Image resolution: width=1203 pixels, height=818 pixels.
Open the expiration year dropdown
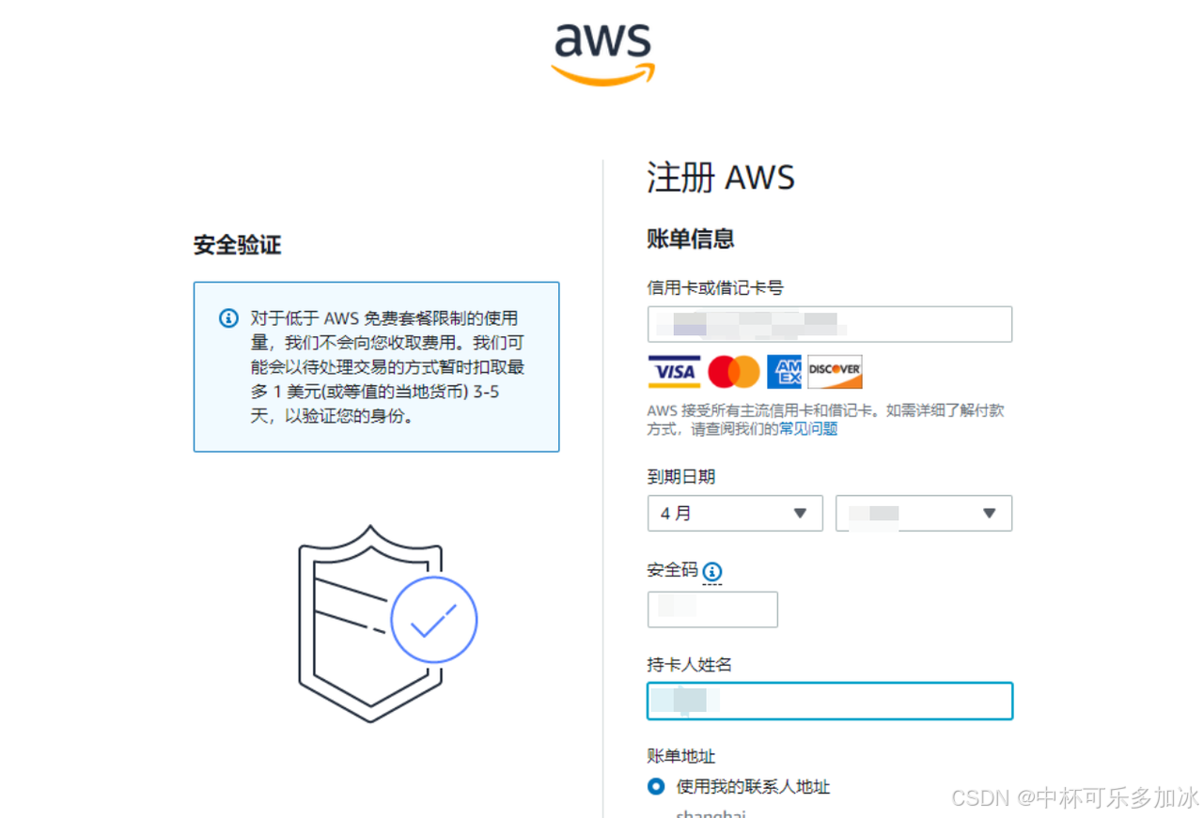click(924, 514)
